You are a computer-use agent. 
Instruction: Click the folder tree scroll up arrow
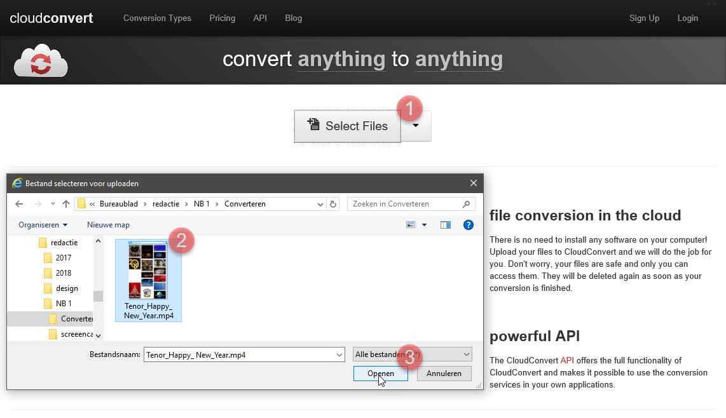(x=98, y=241)
